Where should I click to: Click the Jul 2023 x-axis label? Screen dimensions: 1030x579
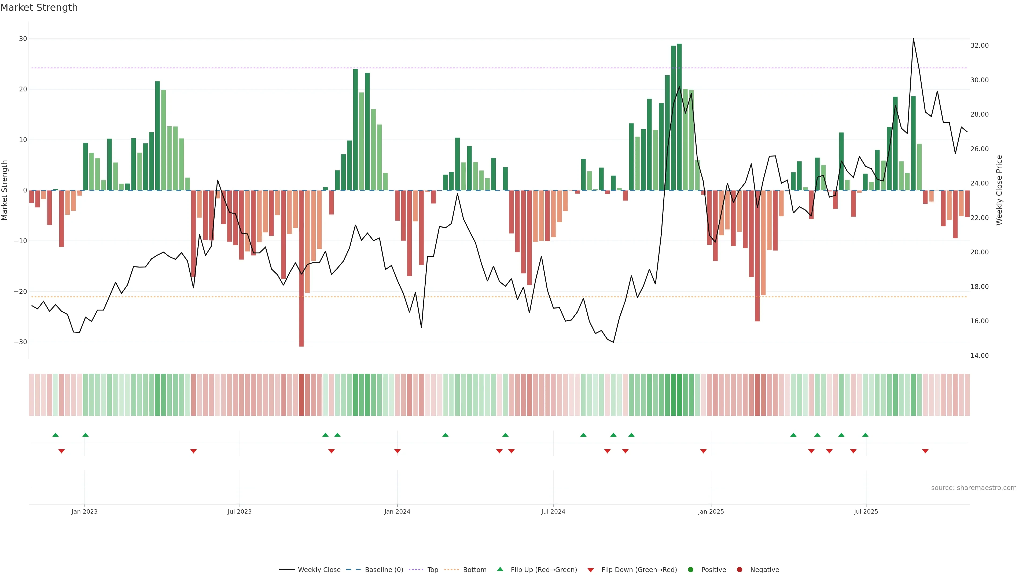[240, 511]
